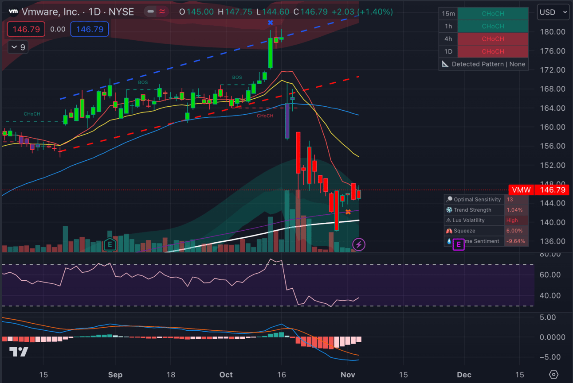
Task: Collapse the indicator legend showing 9
Action: coord(18,47)
